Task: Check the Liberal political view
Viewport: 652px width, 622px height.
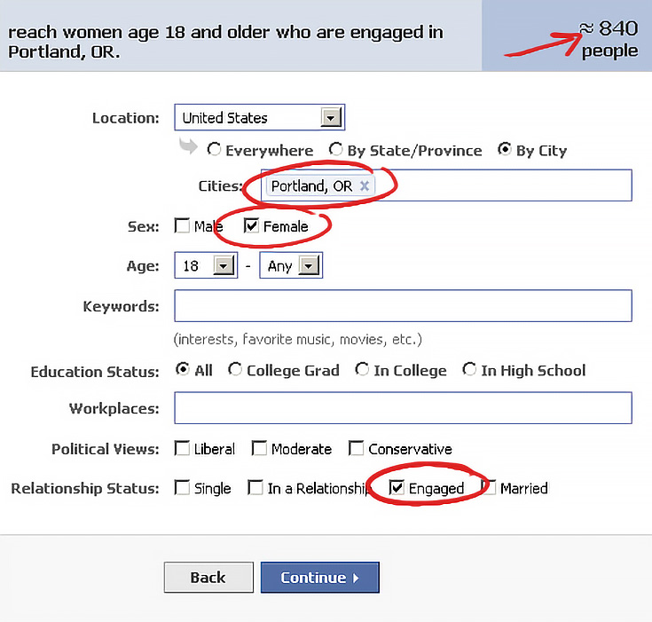Action: coord(182,448)
